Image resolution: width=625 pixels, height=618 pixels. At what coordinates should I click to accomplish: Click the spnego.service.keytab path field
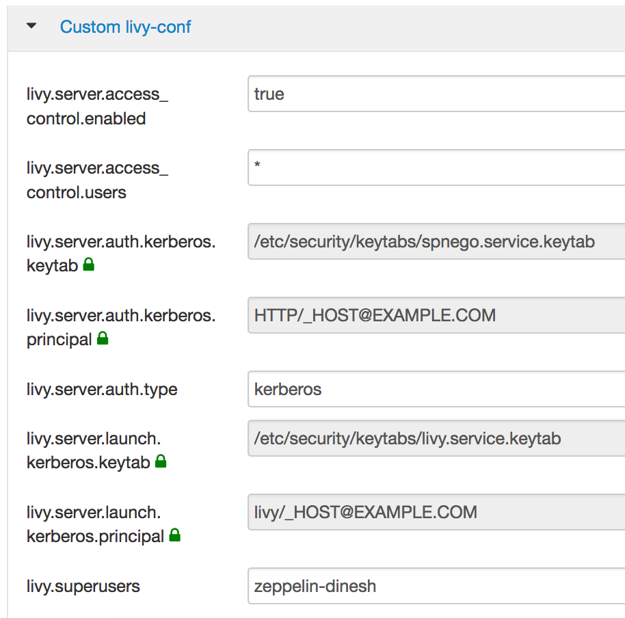[x=436, y=241]
